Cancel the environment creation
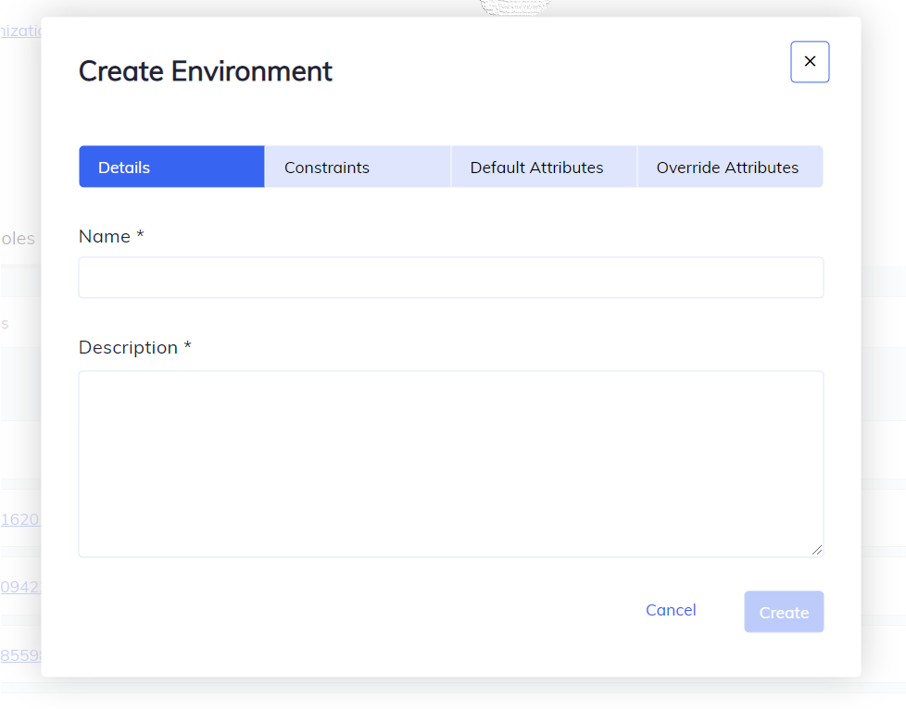Viewport: 906px width, 709px height. [670, 610]
